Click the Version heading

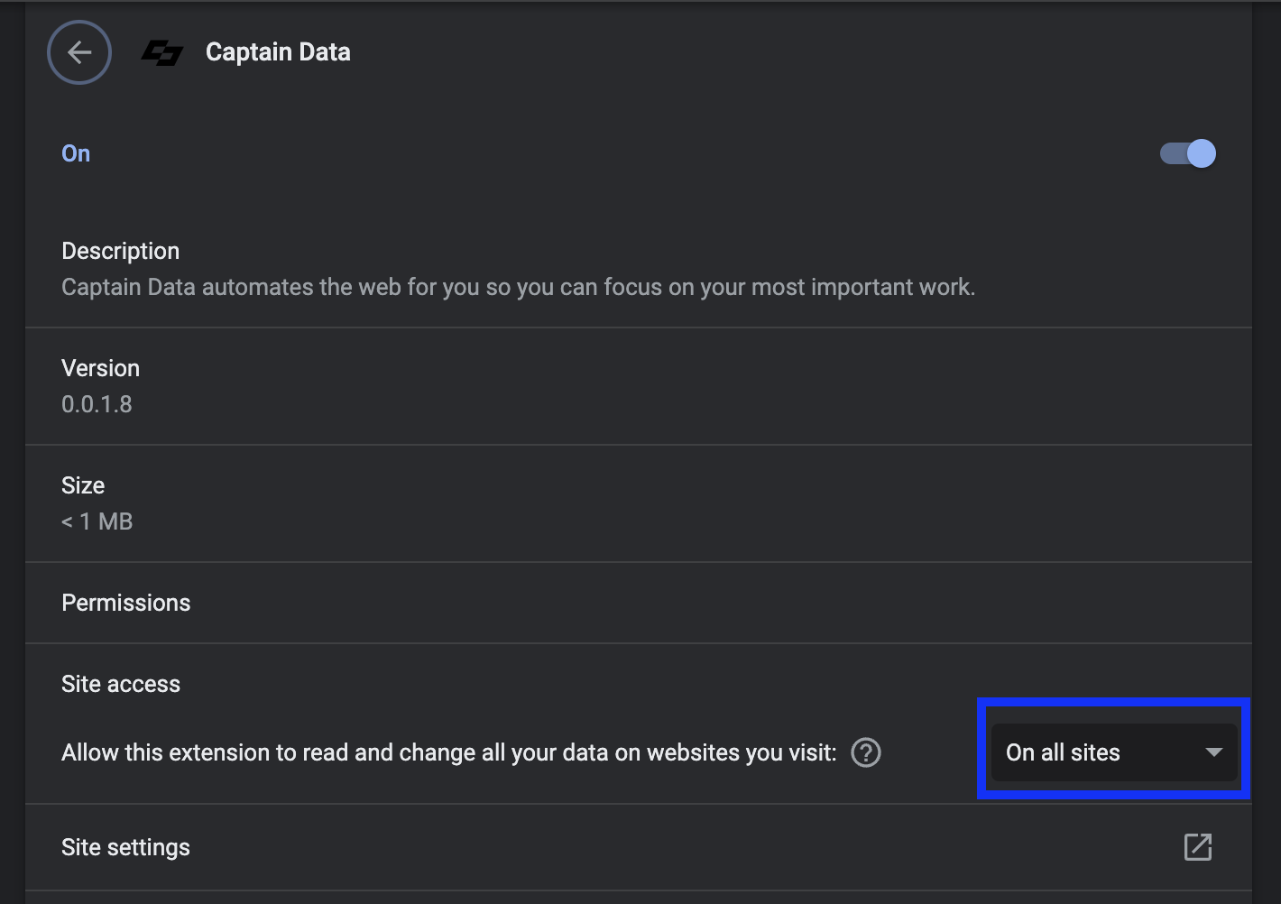(100, 368)
